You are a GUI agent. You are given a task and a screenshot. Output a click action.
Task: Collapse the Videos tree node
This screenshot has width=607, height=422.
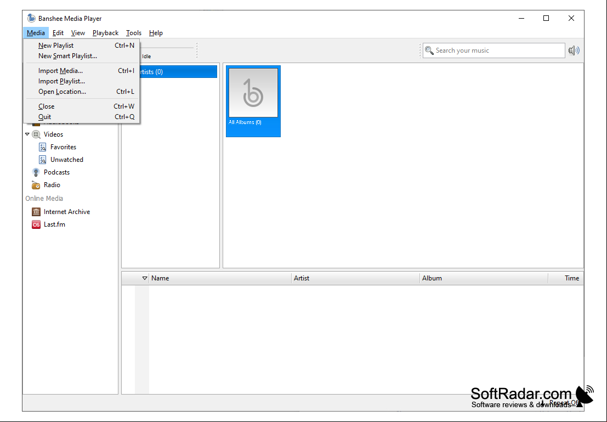point(27,134)
